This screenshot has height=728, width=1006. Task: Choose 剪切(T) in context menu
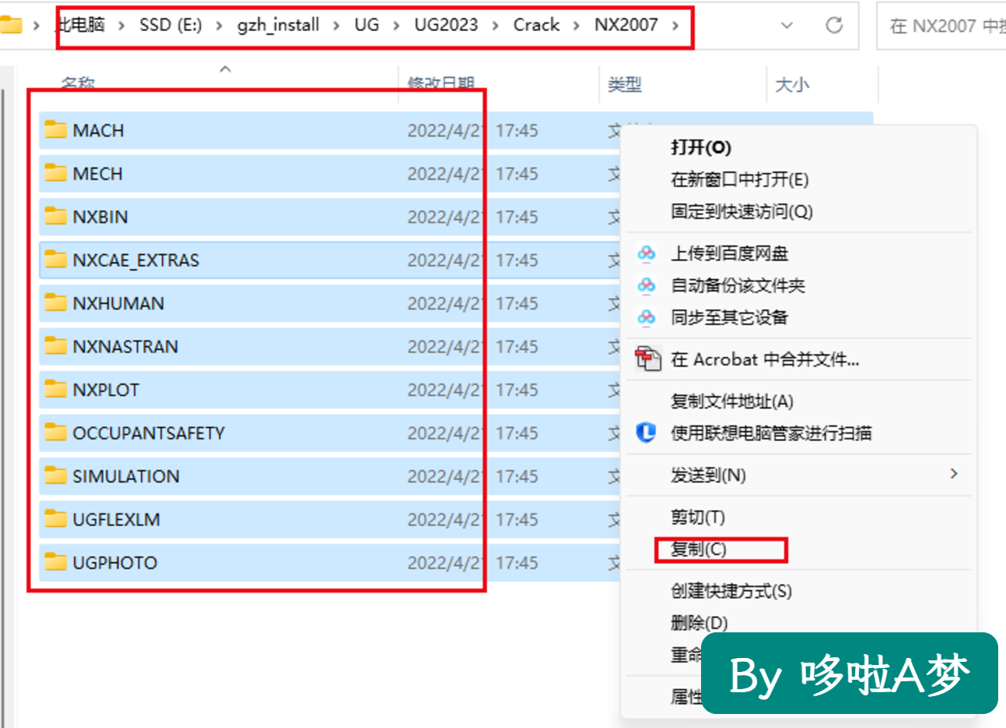[x=698, y=517]
